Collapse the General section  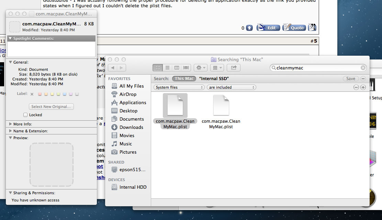(10, 62)
